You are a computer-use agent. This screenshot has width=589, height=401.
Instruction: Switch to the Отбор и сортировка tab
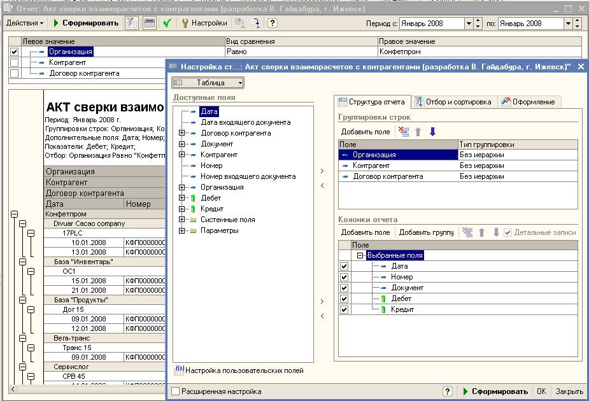coord(454,102)
